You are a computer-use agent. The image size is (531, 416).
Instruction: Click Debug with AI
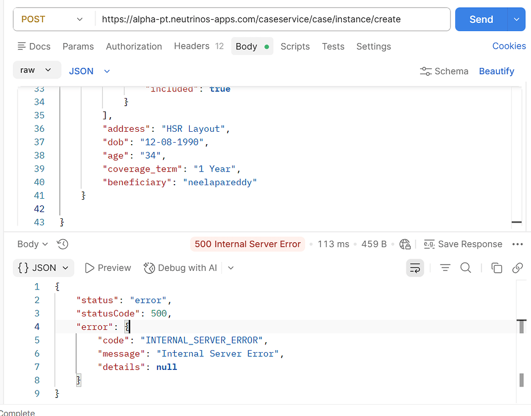click(180, 268)
